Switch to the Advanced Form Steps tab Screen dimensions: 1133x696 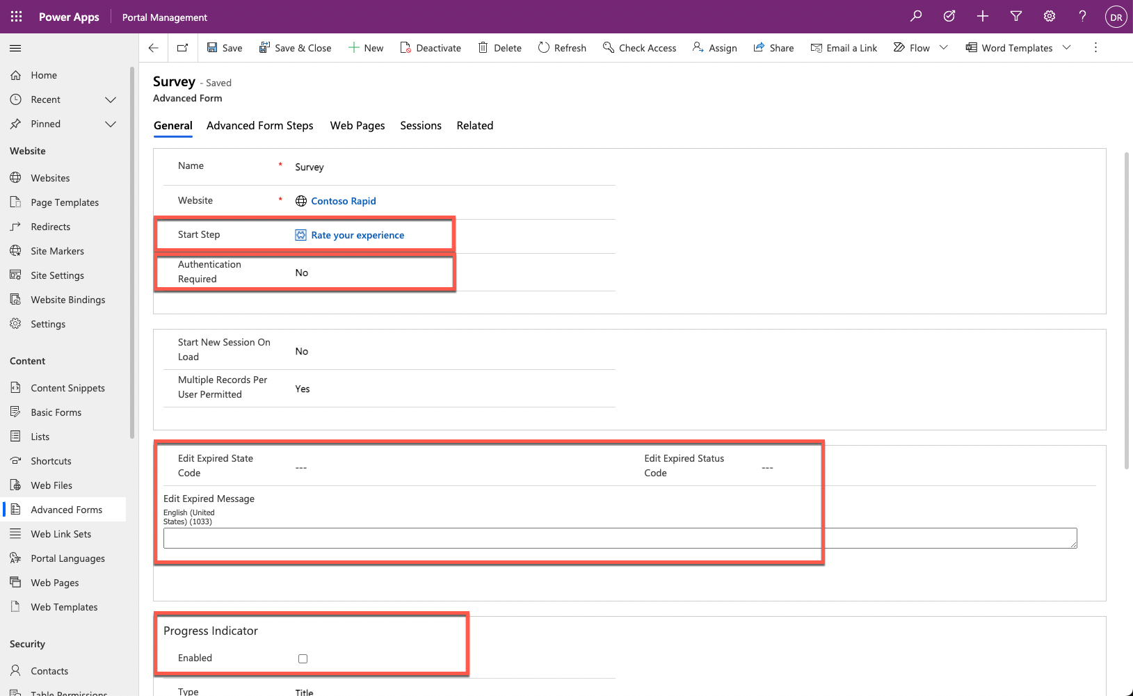pyautogui.click(x=259, y=125)
